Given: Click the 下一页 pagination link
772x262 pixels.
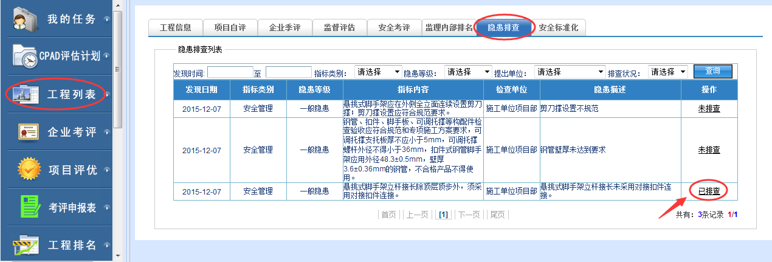Looking at the screenshot, I should pos(469,215).
